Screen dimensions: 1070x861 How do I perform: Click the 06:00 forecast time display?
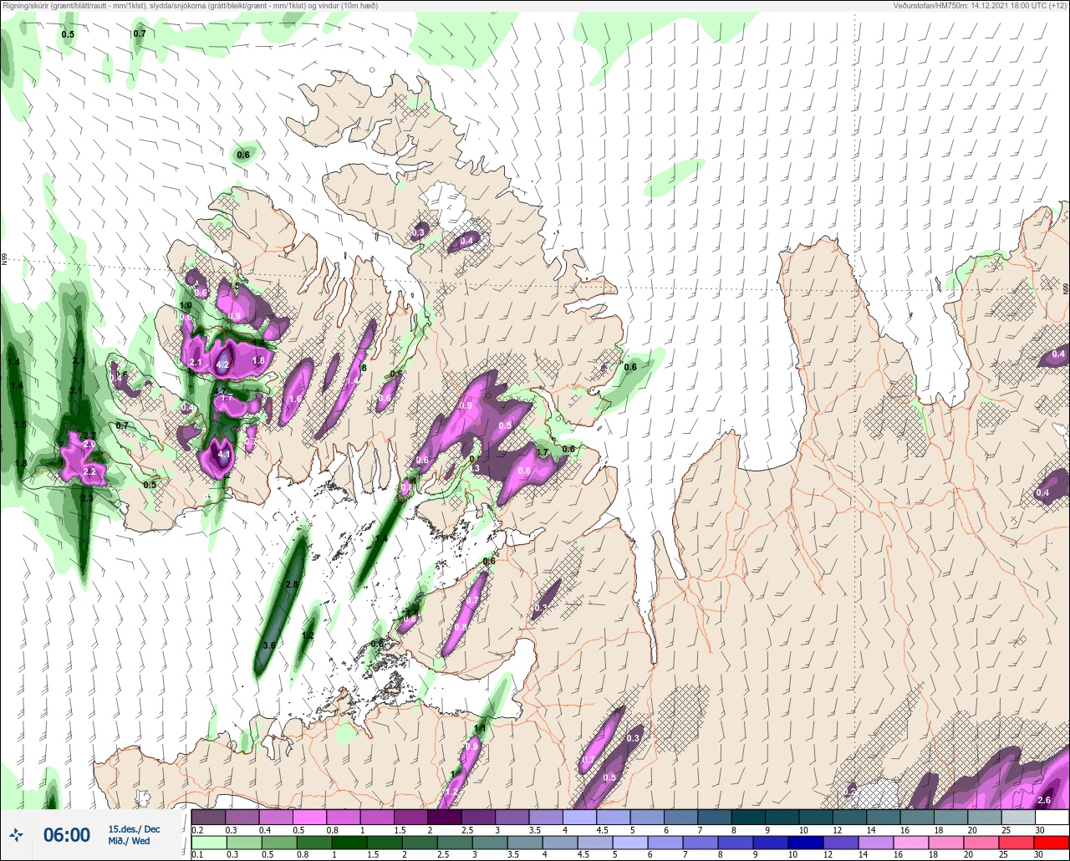click(67, 835)
